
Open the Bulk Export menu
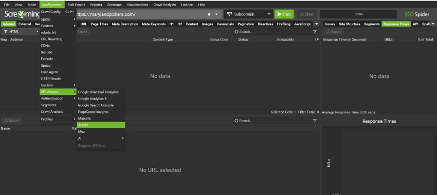pyautogui.click(x=76, y=5)
